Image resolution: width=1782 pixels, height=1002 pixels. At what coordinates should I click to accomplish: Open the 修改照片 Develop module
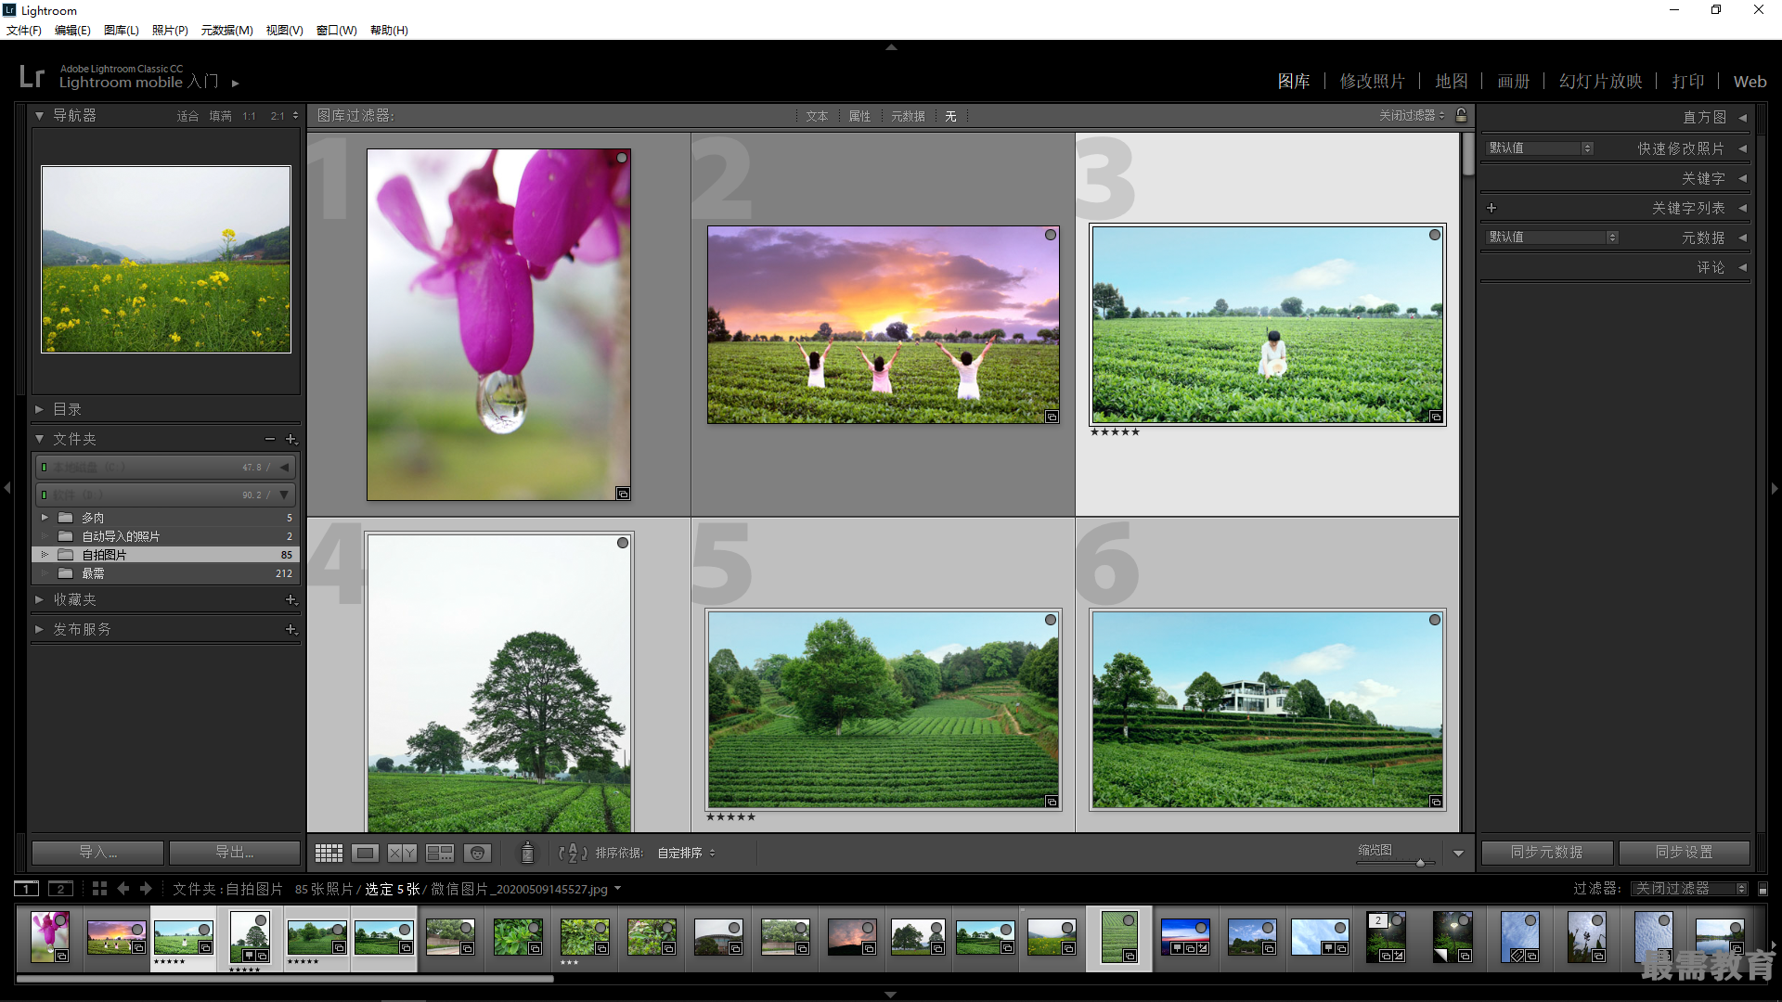pos(1372,82)
